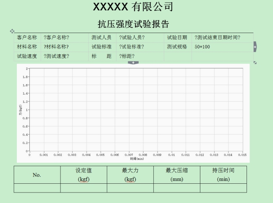Click the 持压时间 (min) header cell
This screenshot has width=273, height=203.
click(223, 175)
